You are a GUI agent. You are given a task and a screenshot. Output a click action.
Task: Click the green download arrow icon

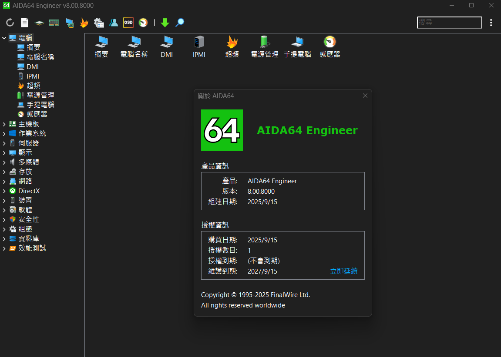[x=165, y=23]
